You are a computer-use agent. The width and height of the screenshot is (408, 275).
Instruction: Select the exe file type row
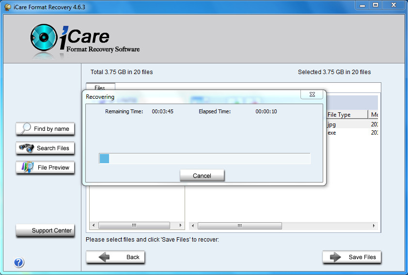point(352,133)
